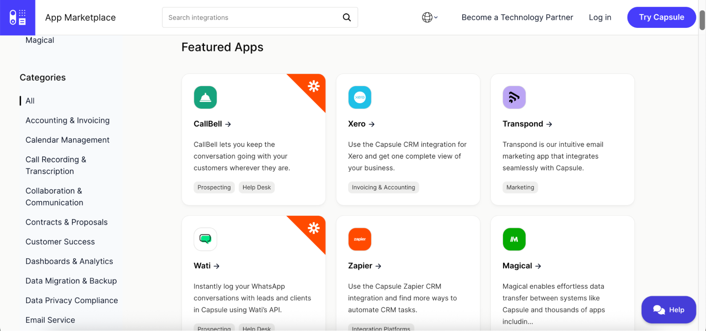Select Data Privacy Compliance category
The width and height of the screenshot is (706, 331).
point(72,300)
